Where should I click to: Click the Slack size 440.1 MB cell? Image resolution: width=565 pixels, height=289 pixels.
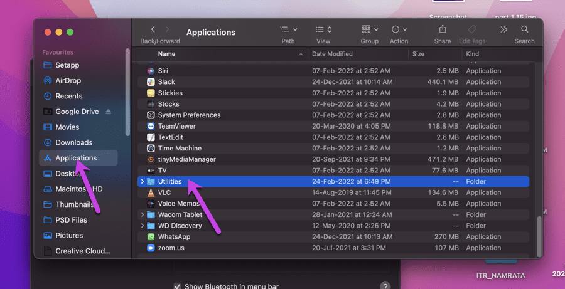(443, 82)
